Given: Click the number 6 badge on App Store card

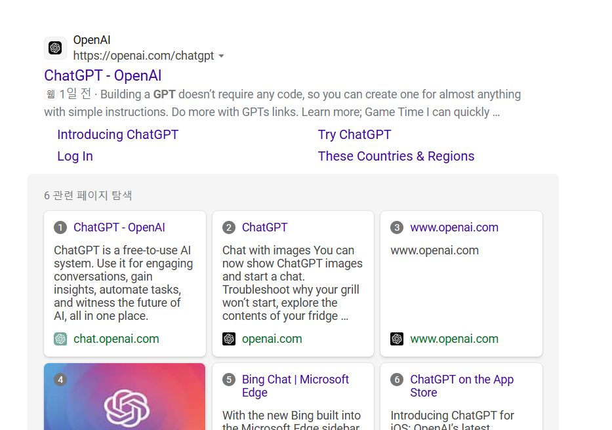Looking at the screenshot, I should (x=397, y=380).
